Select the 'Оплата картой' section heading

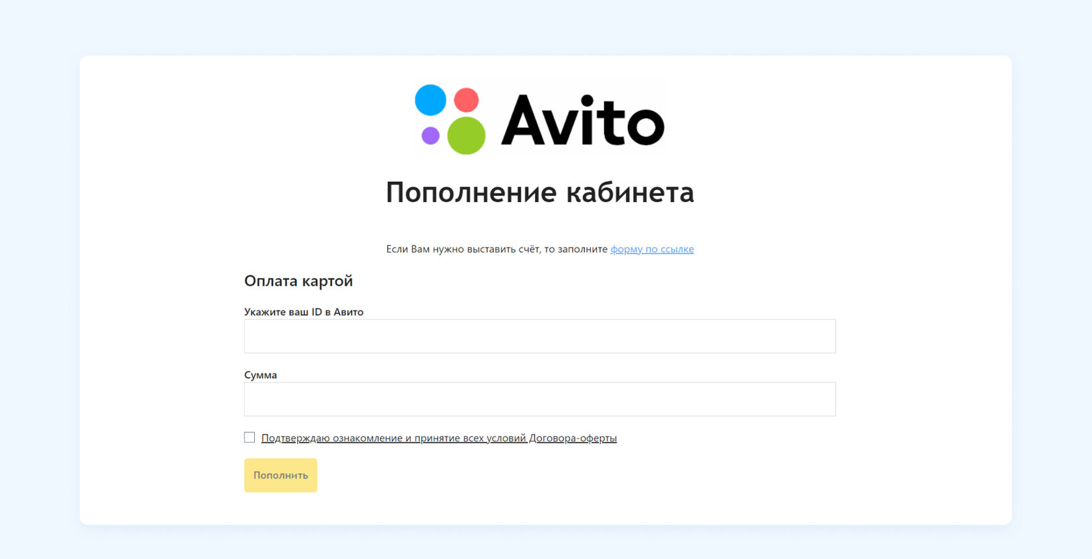click(298, 281)
